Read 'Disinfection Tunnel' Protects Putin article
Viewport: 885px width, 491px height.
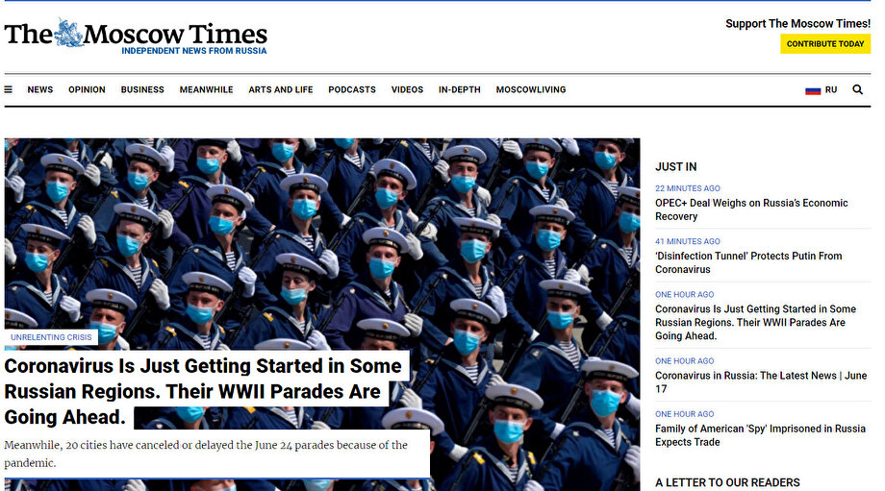(x=748, y=262)
